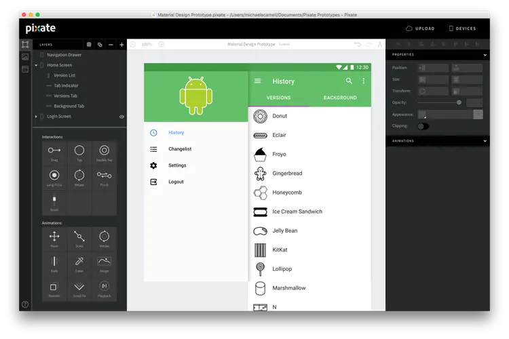The width and height of the screenshot is (509, 339).
Task: Choose the Playback animation icon
Action: coord(105,286)
